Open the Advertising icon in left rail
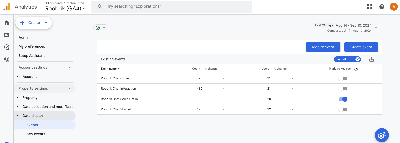The image size is (400, 143). 7,59
